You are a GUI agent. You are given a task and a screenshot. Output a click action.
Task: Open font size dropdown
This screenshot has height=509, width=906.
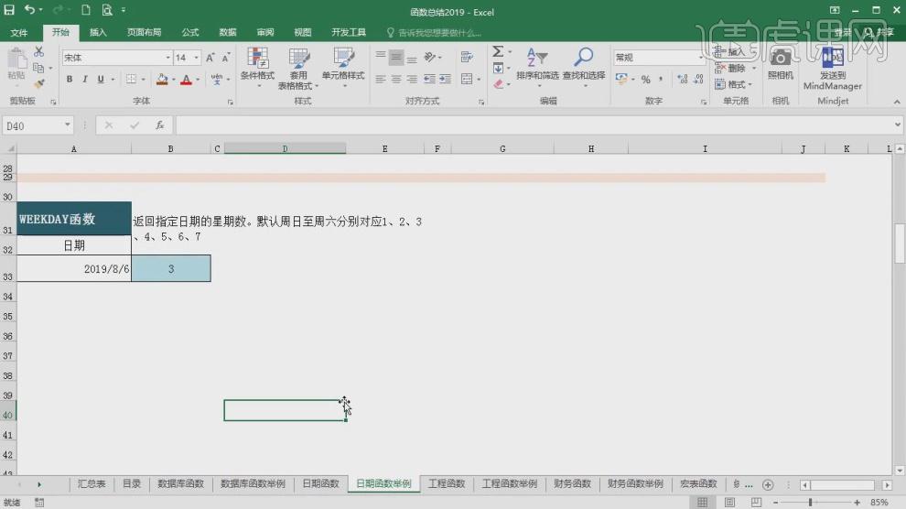coord(197,58)
